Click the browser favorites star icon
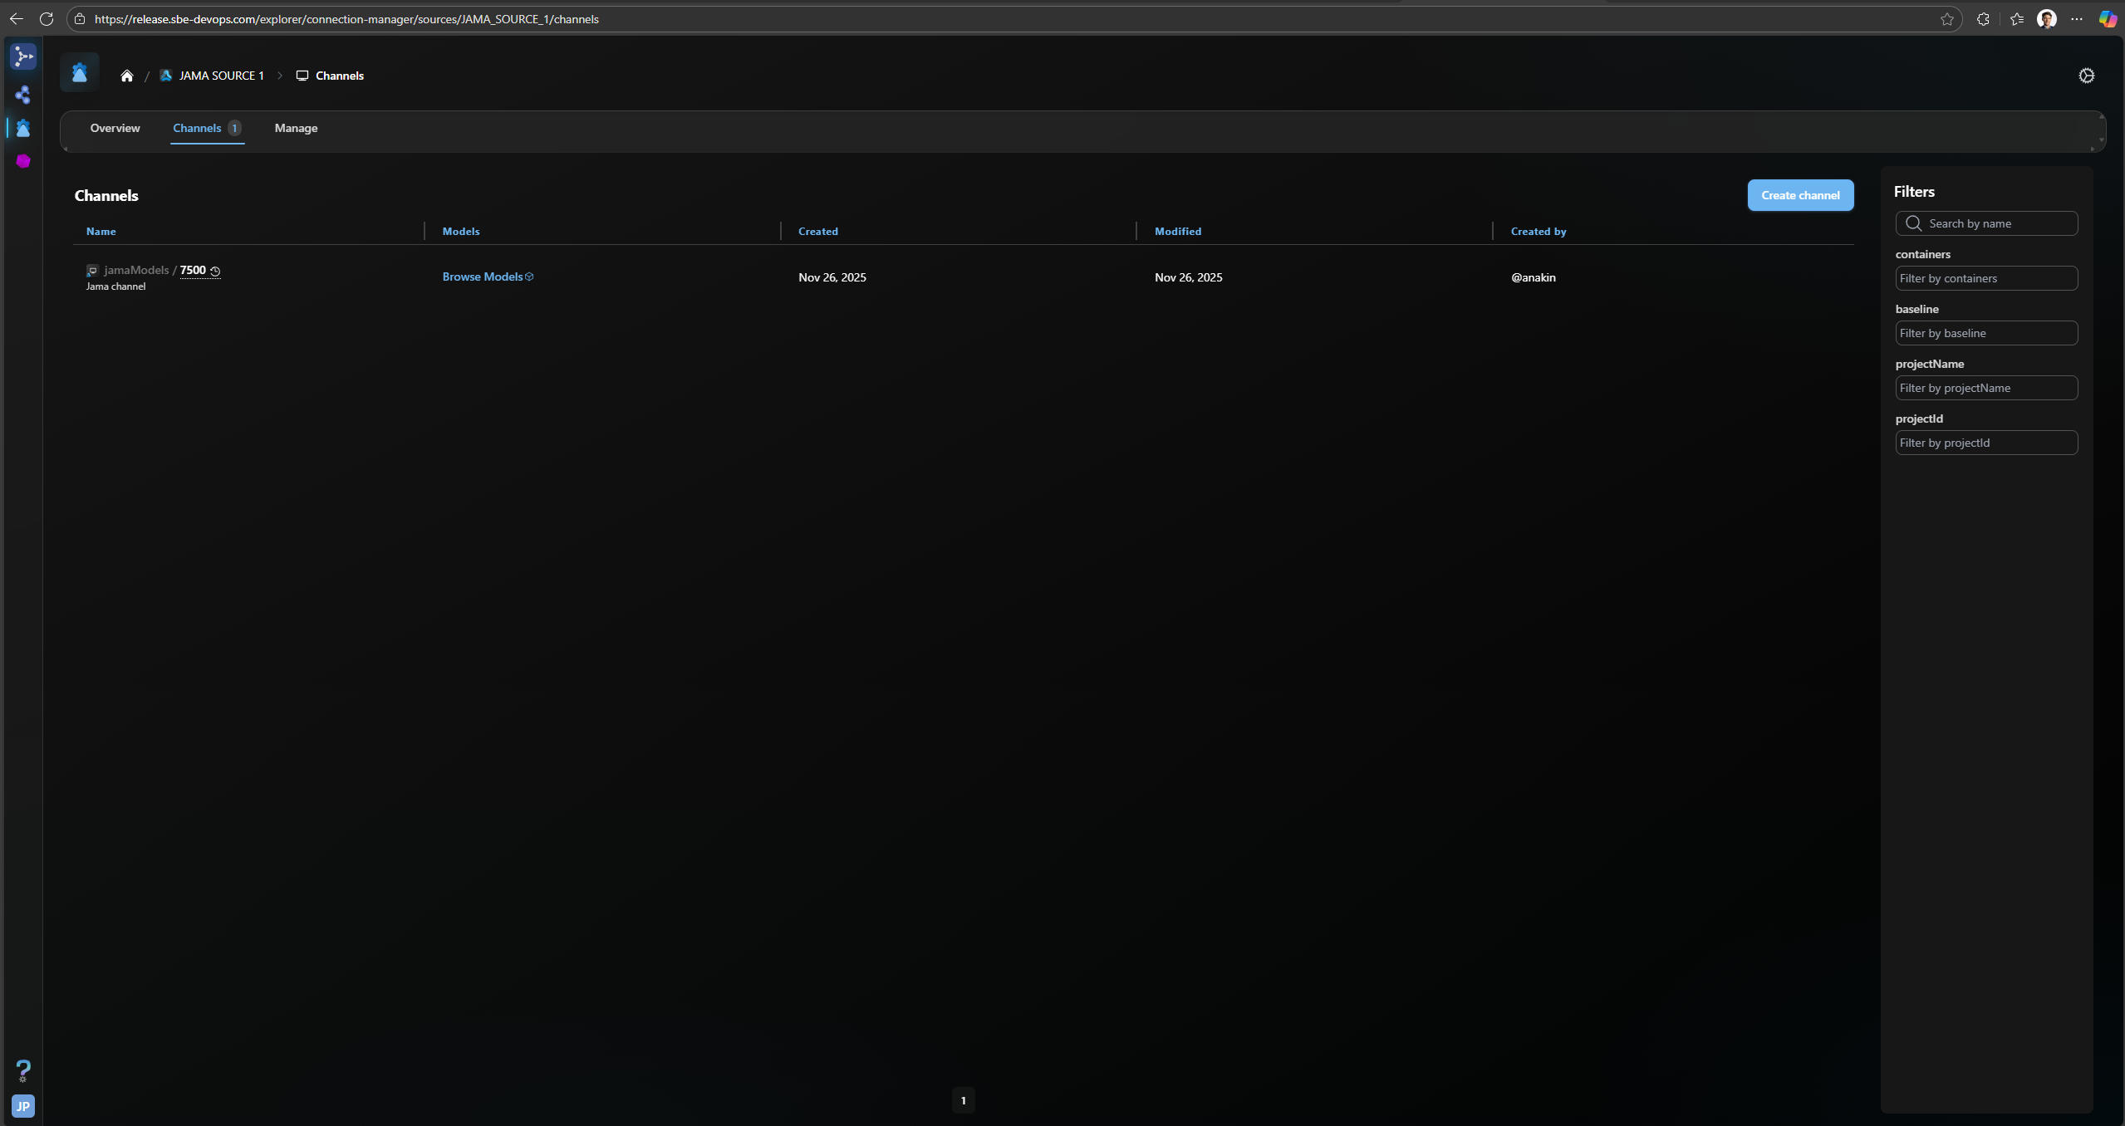Viewport: 2125px width, 1126px height. (1946, 19)
